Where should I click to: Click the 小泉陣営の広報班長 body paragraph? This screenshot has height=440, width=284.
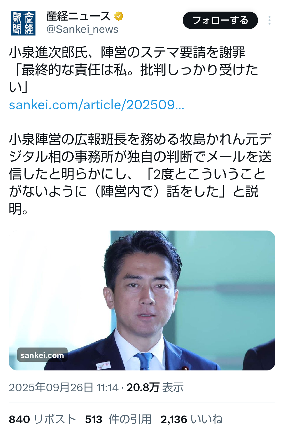[x=140, y=174]
